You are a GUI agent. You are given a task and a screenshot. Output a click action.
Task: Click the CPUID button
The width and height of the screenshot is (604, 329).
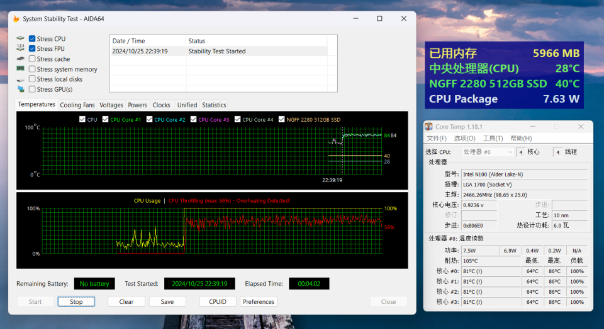pos(218,302)
